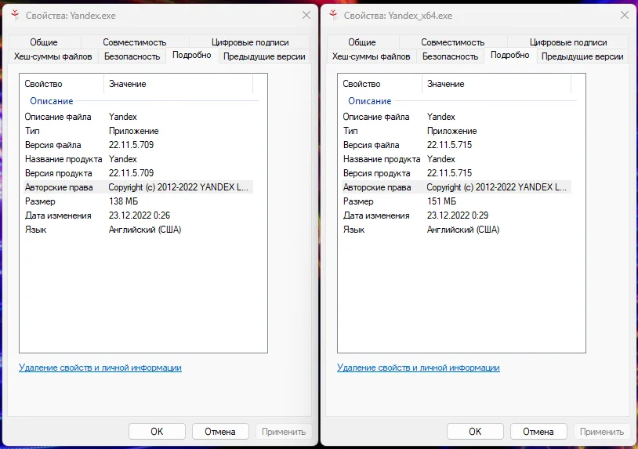Select Хеш-суммы файлов tab in left window
Viewport: 638px width, 449px height.
[53, 56]
